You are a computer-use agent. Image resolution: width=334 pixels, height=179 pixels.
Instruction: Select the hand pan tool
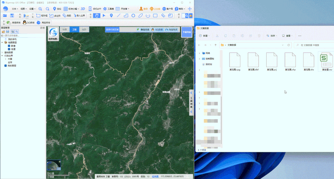click(x=97, y=15)
